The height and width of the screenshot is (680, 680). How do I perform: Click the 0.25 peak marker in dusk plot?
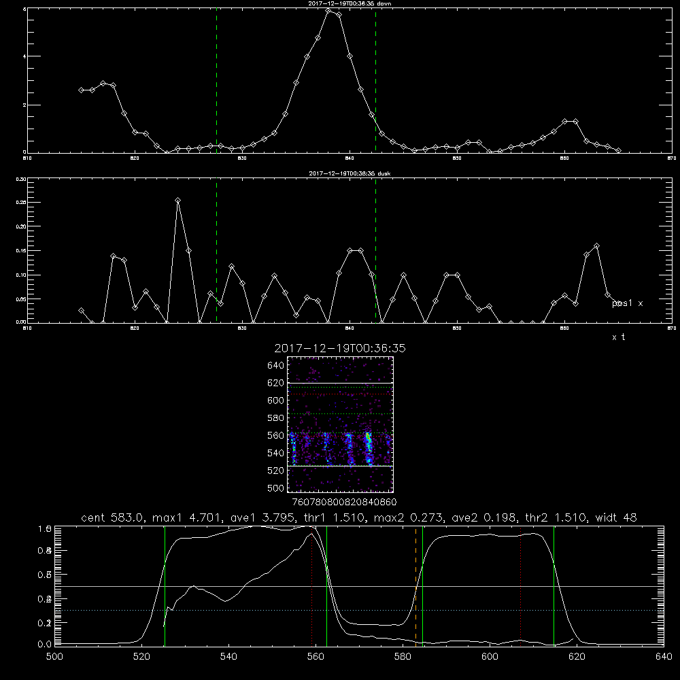click(x=177, y=201)
